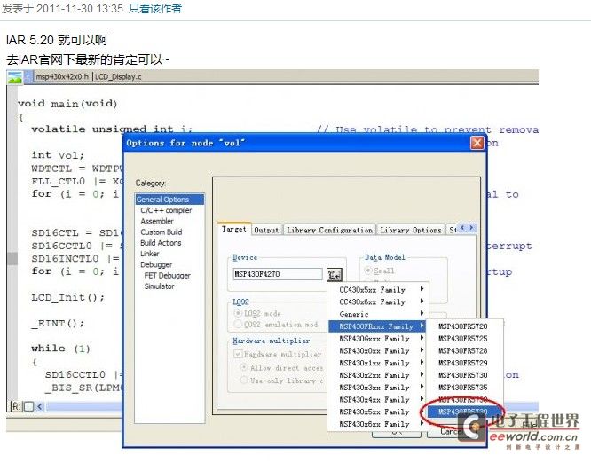Select FET Debugger category
The height and width of the screenshot is (463, 591).
[168, 275]
